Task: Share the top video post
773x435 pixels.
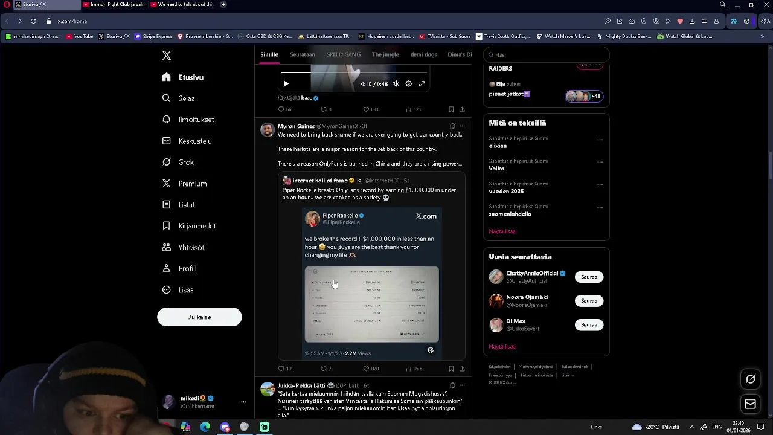Action: [x=462, y=109]
